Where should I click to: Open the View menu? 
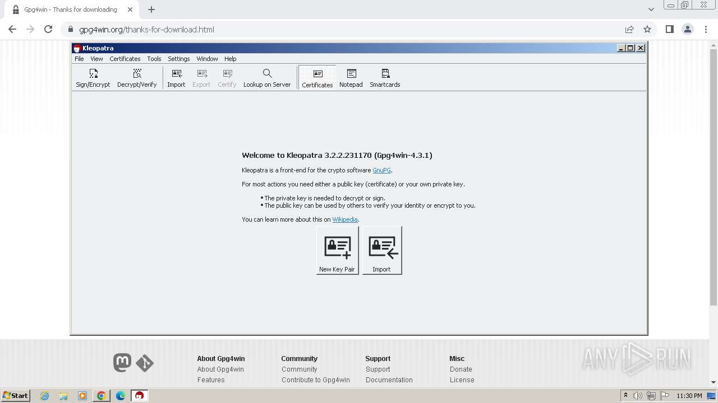pyautogui.click(x=96, y=59)
